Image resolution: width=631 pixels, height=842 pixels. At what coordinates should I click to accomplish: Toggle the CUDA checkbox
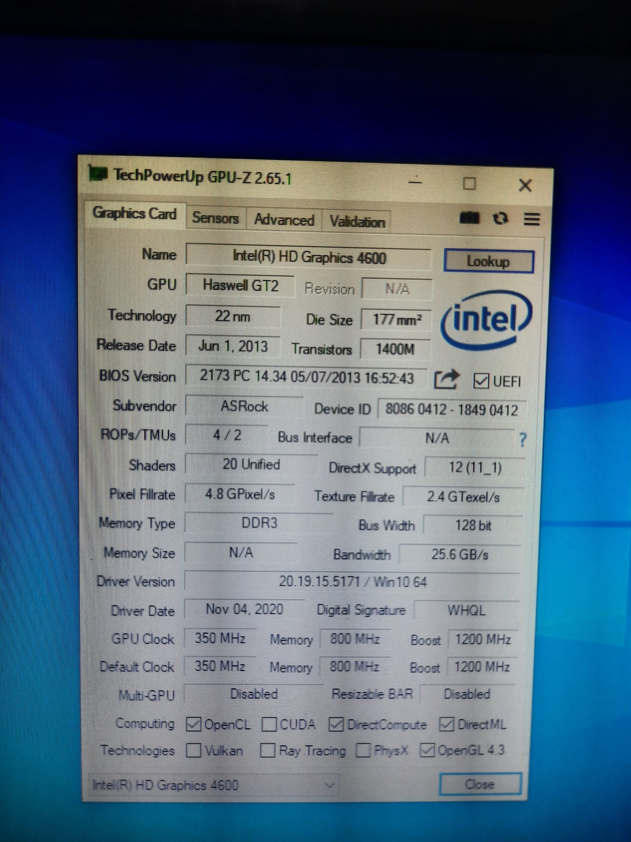pos(269,724)
